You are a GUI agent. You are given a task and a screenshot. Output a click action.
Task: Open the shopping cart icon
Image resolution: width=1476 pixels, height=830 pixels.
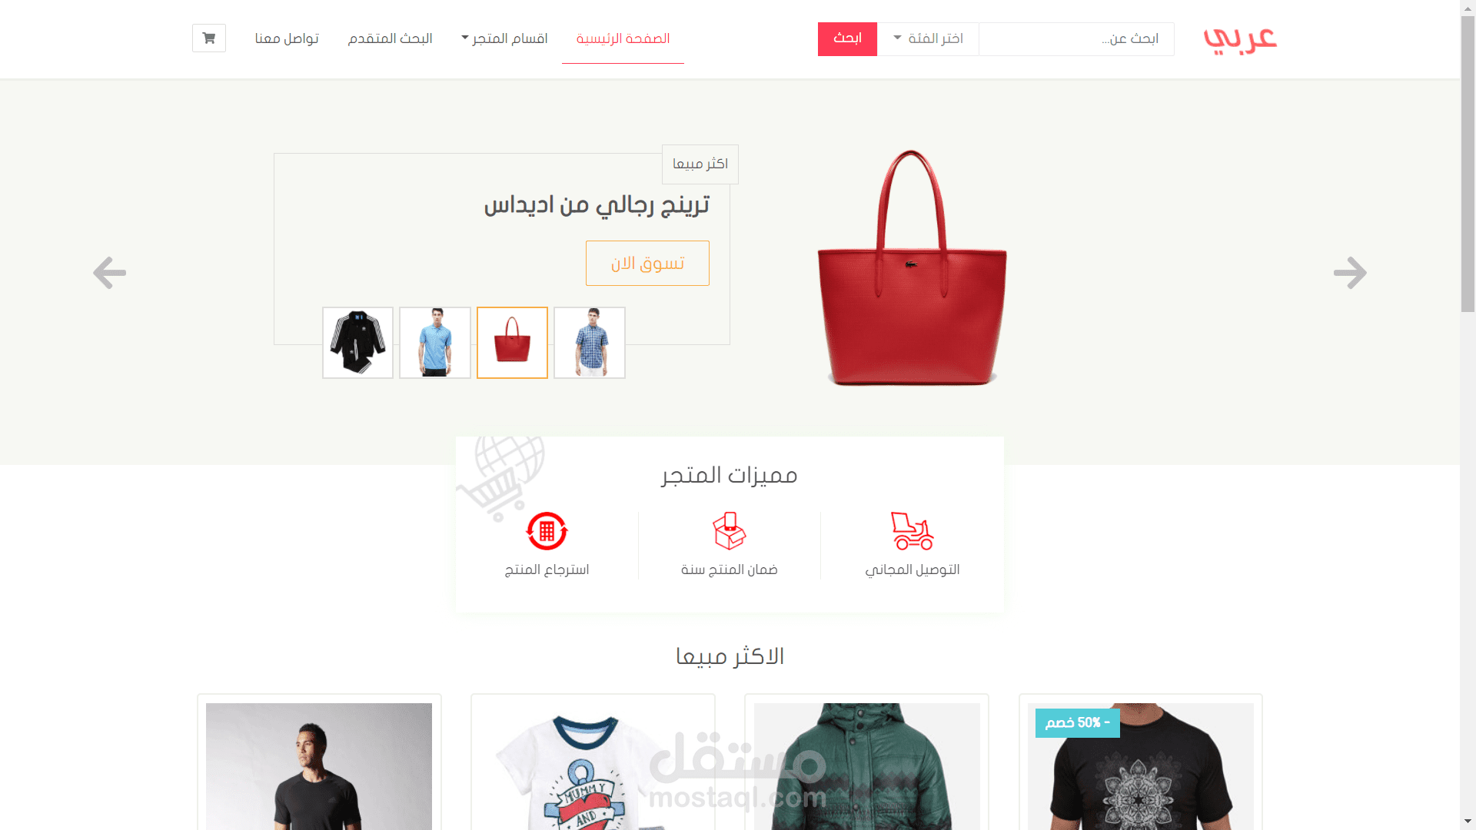(x=209, y=38)
